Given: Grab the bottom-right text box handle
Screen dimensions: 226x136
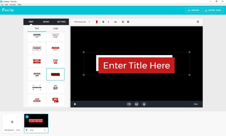Looking at the screenshot, I should pos(190,75).
